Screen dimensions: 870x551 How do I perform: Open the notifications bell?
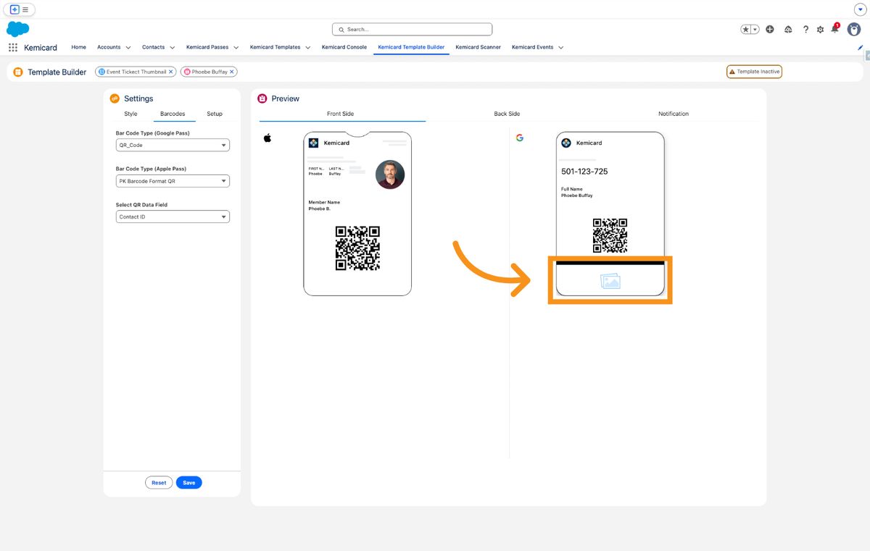tap(834, 28)
